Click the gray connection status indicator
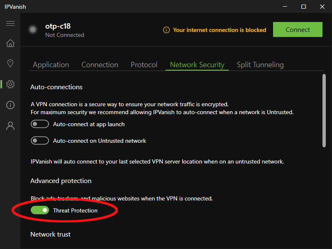 point(33,29)
